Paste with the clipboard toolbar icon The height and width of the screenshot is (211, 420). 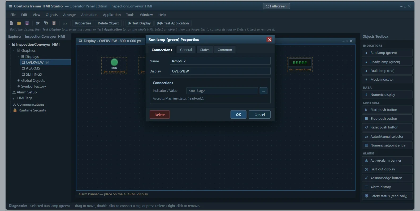54,23
